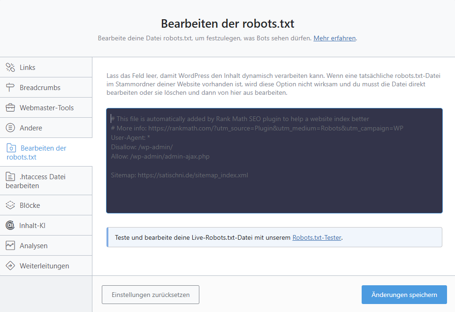Screen dimensions: 455x312
Task: Click Änderungen speichern button
Action: (x=404, y=295)
